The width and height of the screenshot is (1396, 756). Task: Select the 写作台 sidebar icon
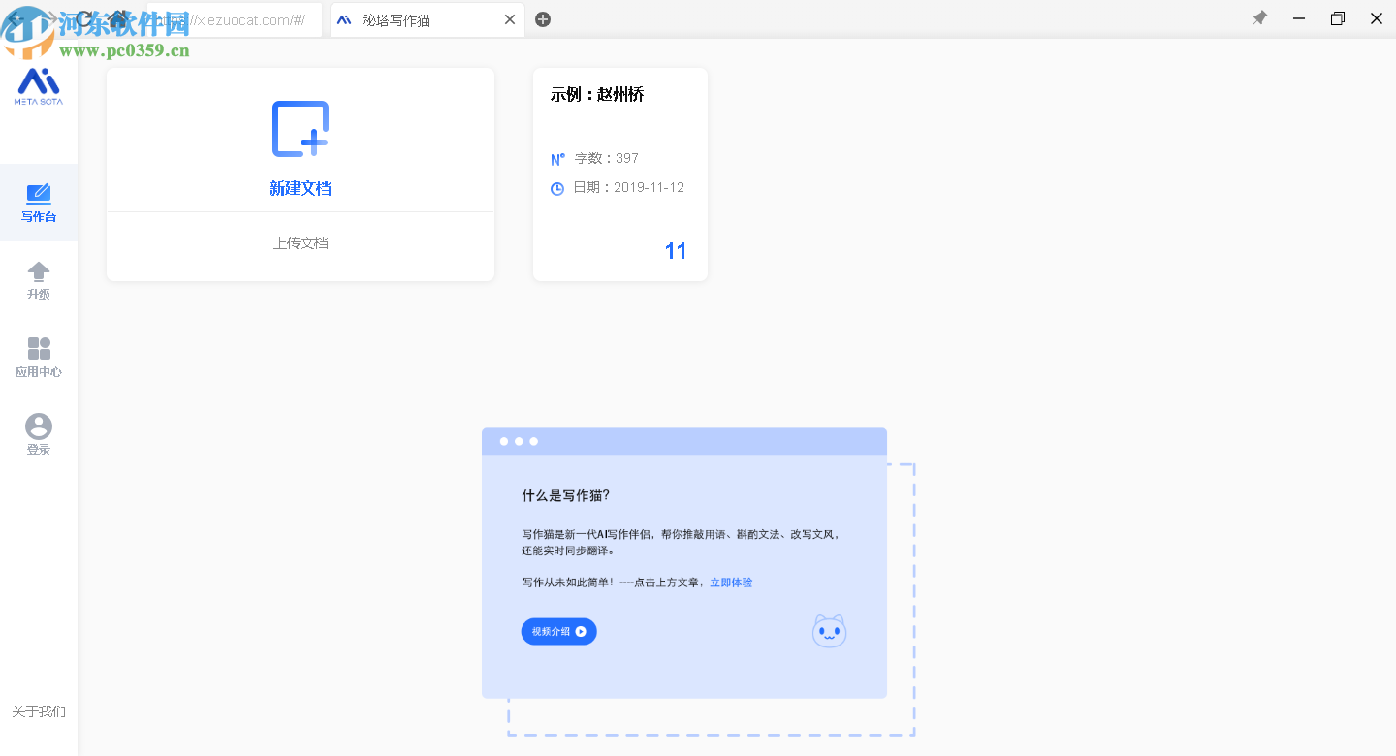(x=39, y=202)
